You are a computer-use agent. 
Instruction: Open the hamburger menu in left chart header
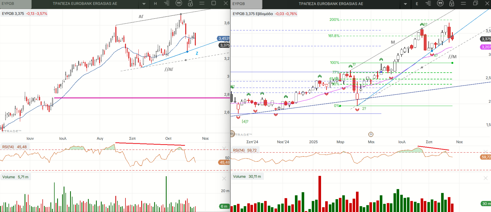202,3
